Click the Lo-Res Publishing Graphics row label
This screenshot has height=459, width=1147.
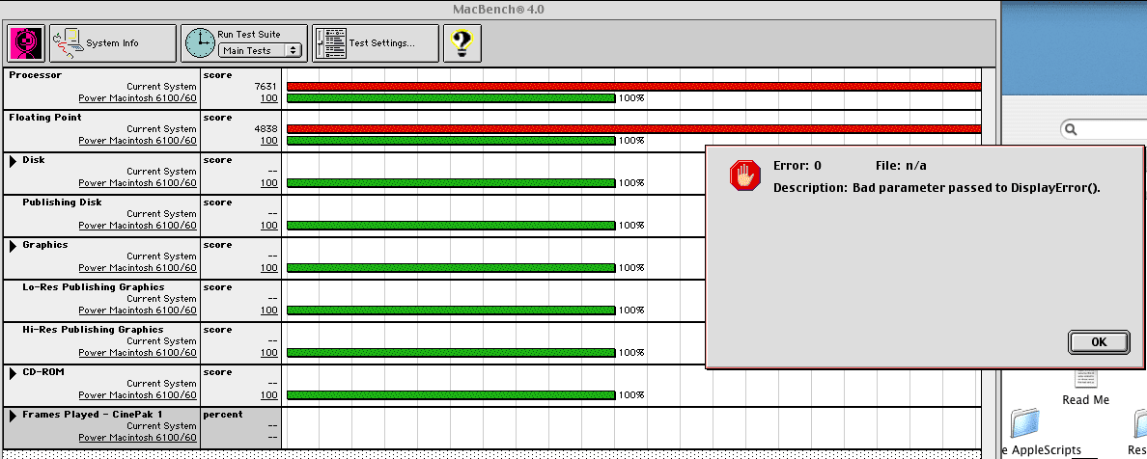click(93, 287)
